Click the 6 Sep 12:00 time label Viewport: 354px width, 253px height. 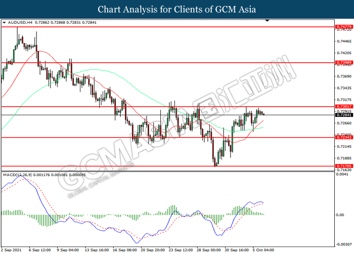pos(40,250)
